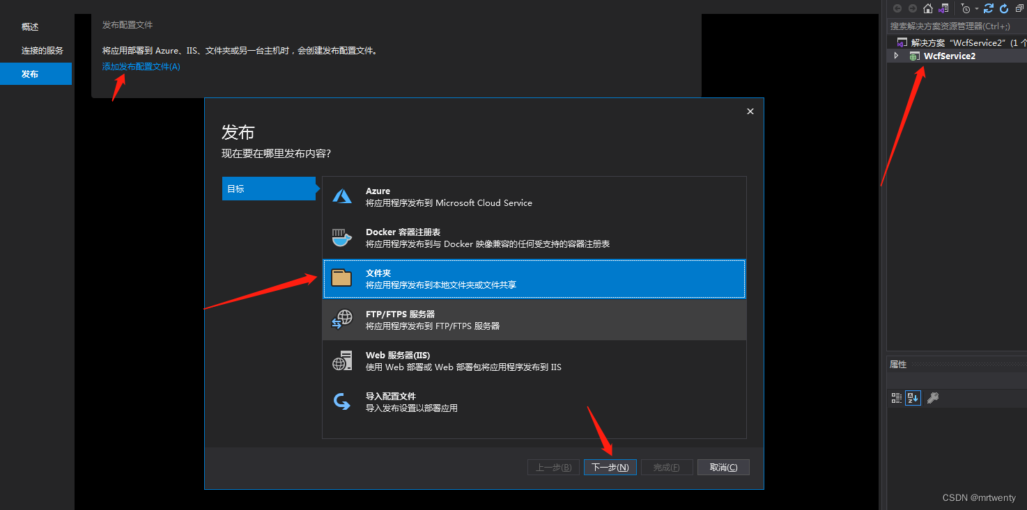This screenshot has height=510, width=1027.
Task: Click the Back arrow in Solution Explorer toolbar
Action: point(897,8)
